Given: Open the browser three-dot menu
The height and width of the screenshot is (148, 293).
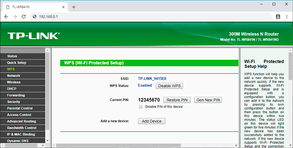Looking at the screenshot, I should (x=287, y=17).
